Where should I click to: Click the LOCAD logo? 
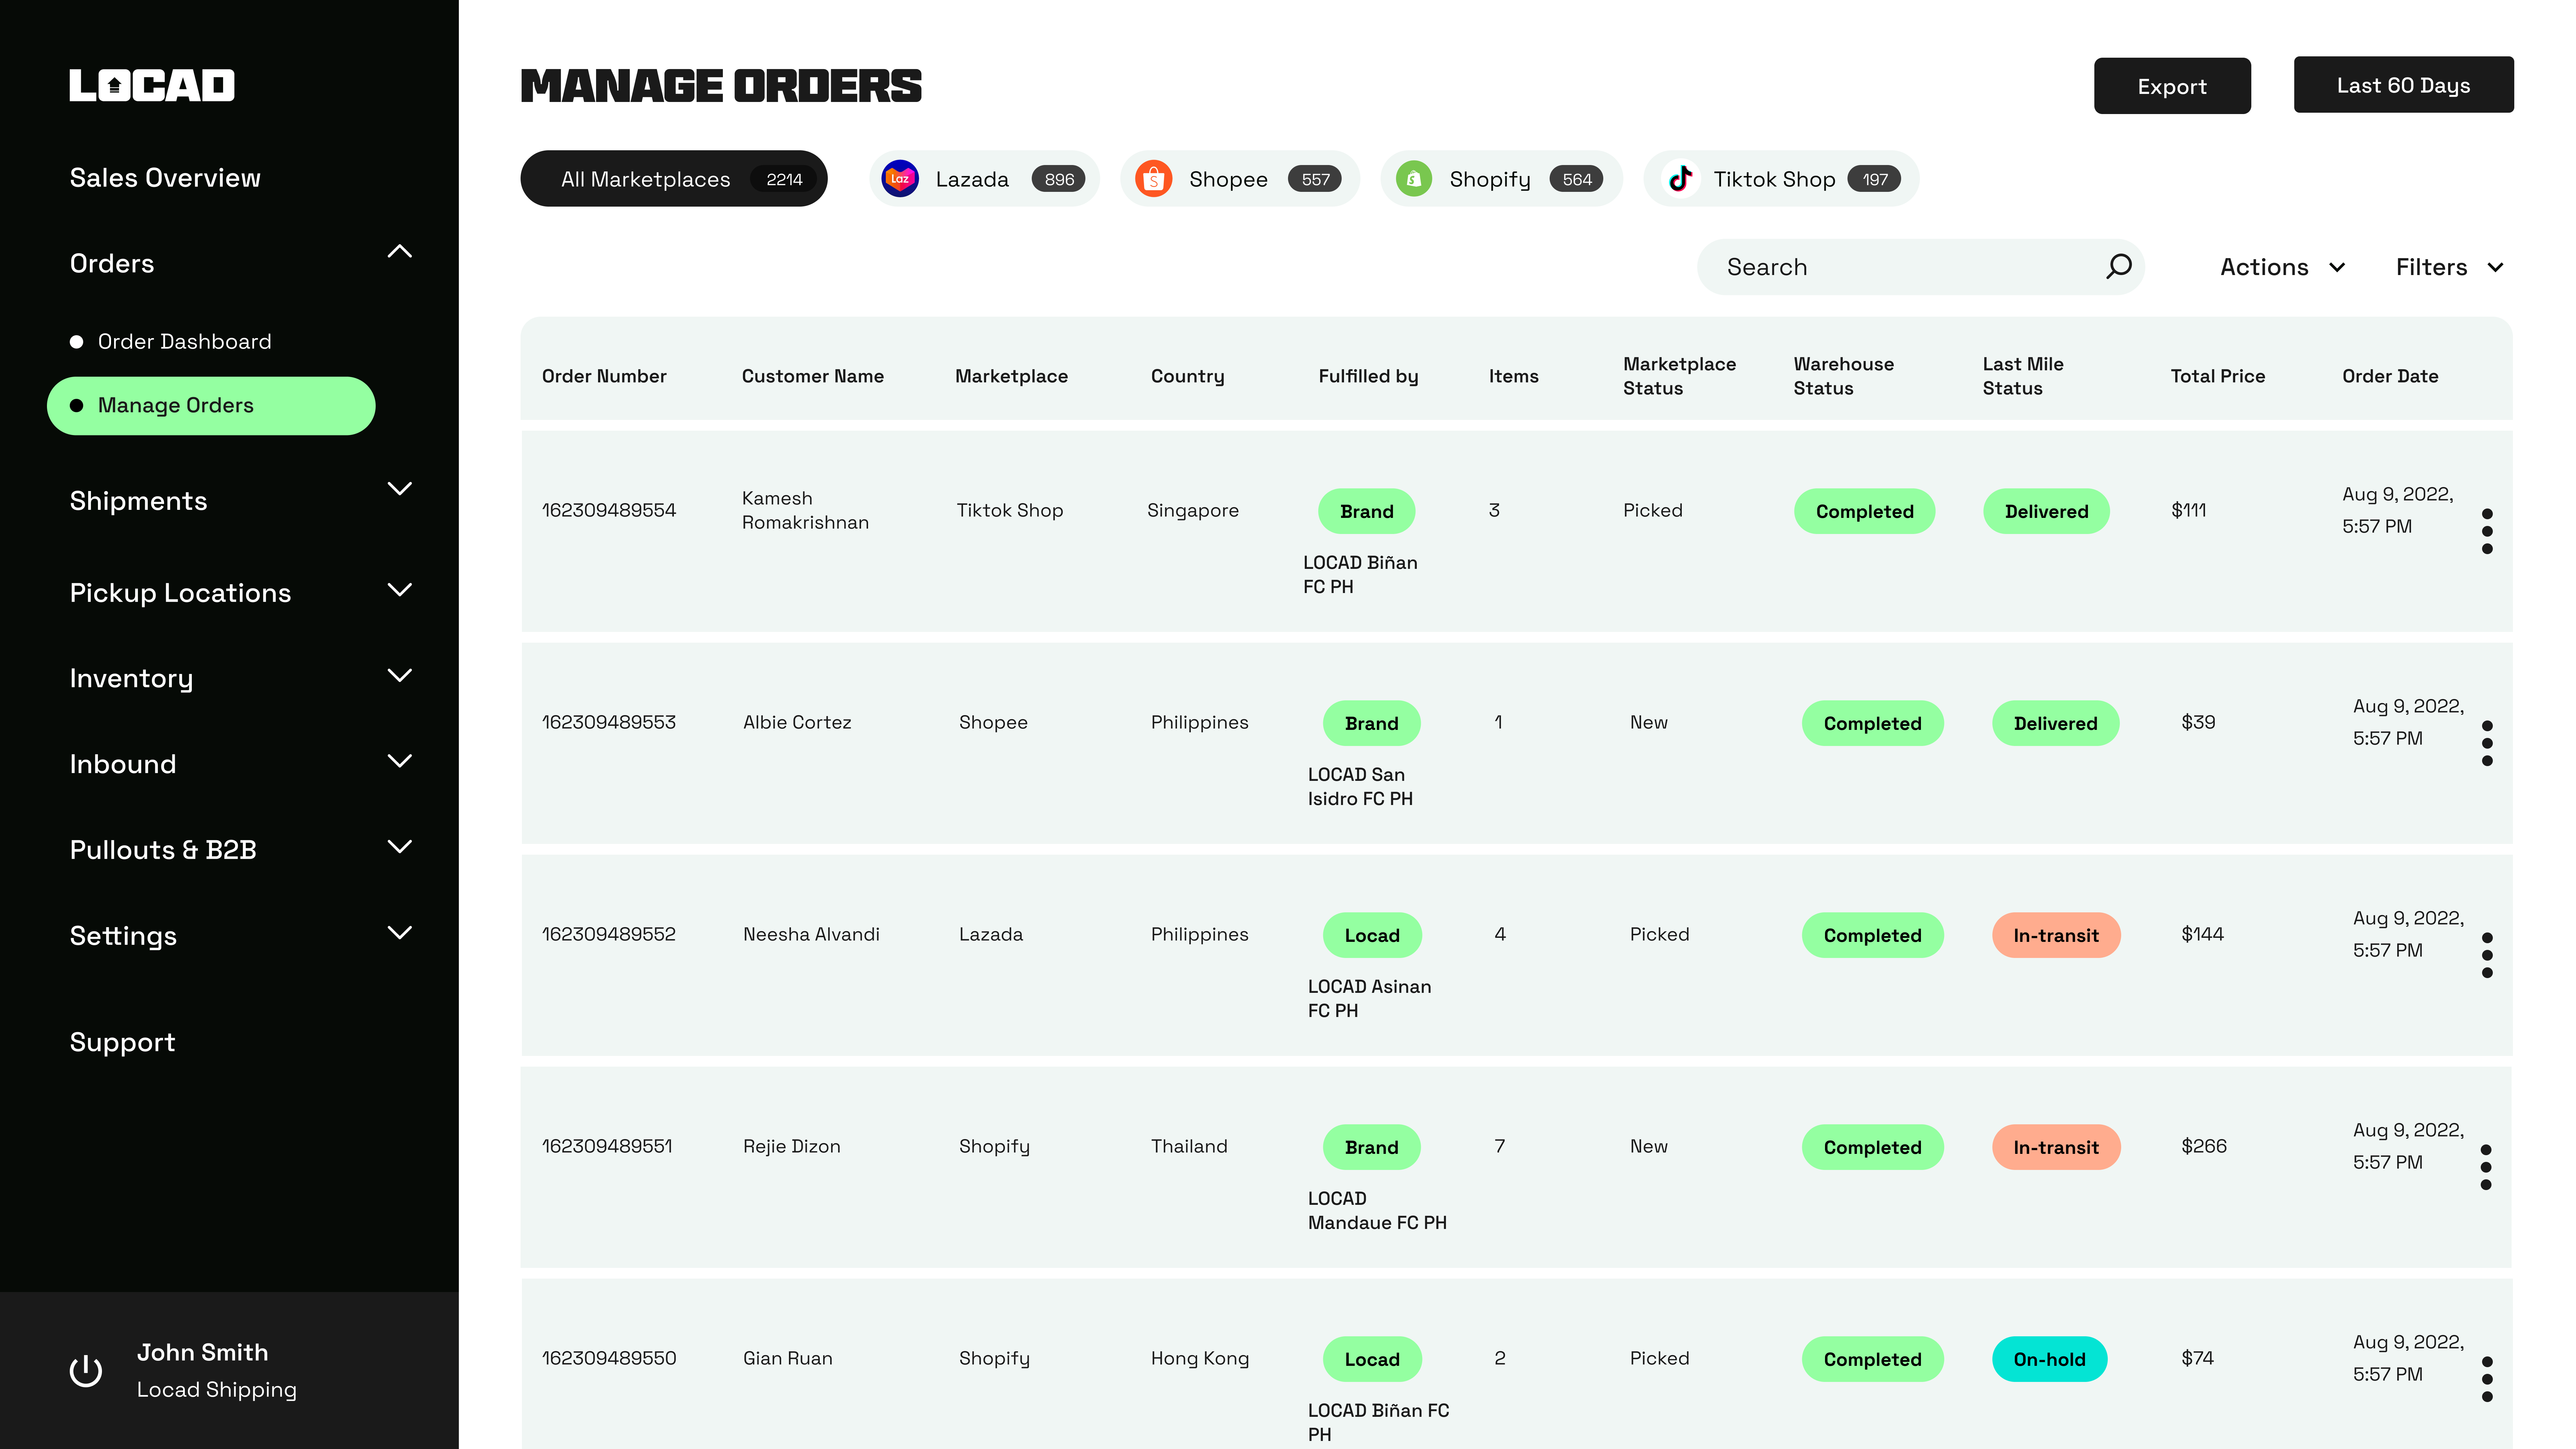click(x=152, y=85)
